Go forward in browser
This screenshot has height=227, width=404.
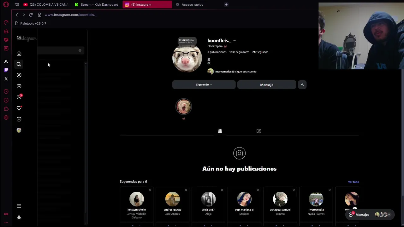pyautogui.click(x=24, y=15)
